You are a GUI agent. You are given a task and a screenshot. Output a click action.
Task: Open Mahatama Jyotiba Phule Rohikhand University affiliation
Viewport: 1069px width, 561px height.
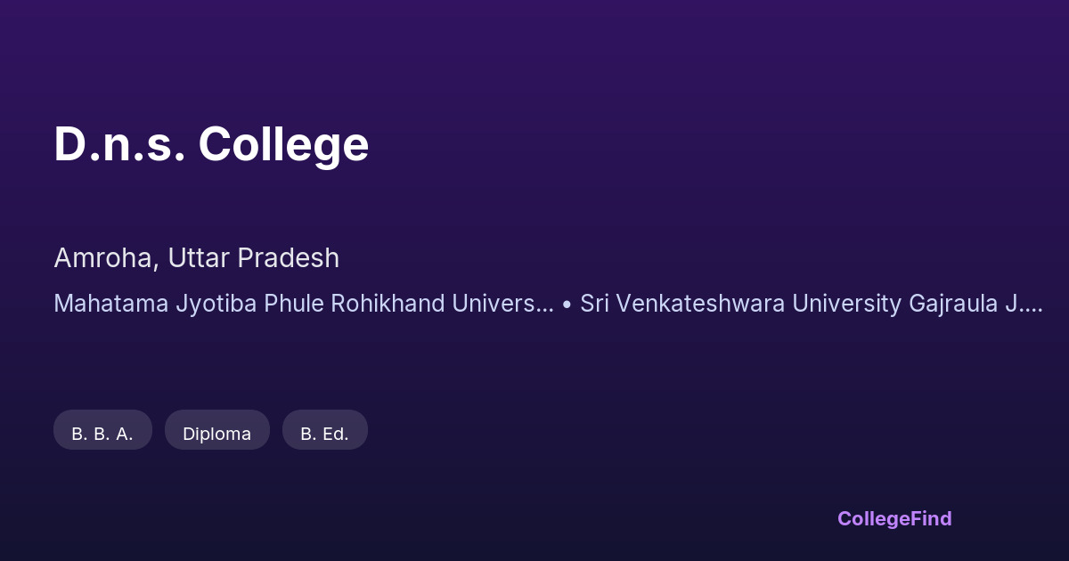point(303,304)
